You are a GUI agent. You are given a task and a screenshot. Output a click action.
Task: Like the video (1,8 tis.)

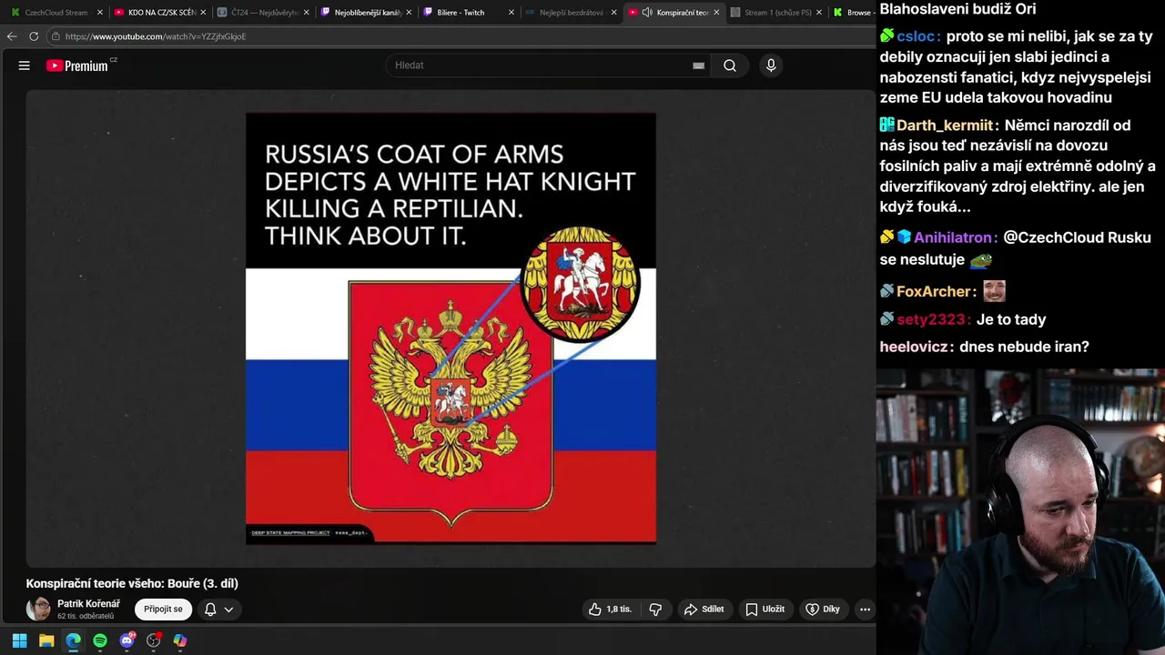click(610, 610)
